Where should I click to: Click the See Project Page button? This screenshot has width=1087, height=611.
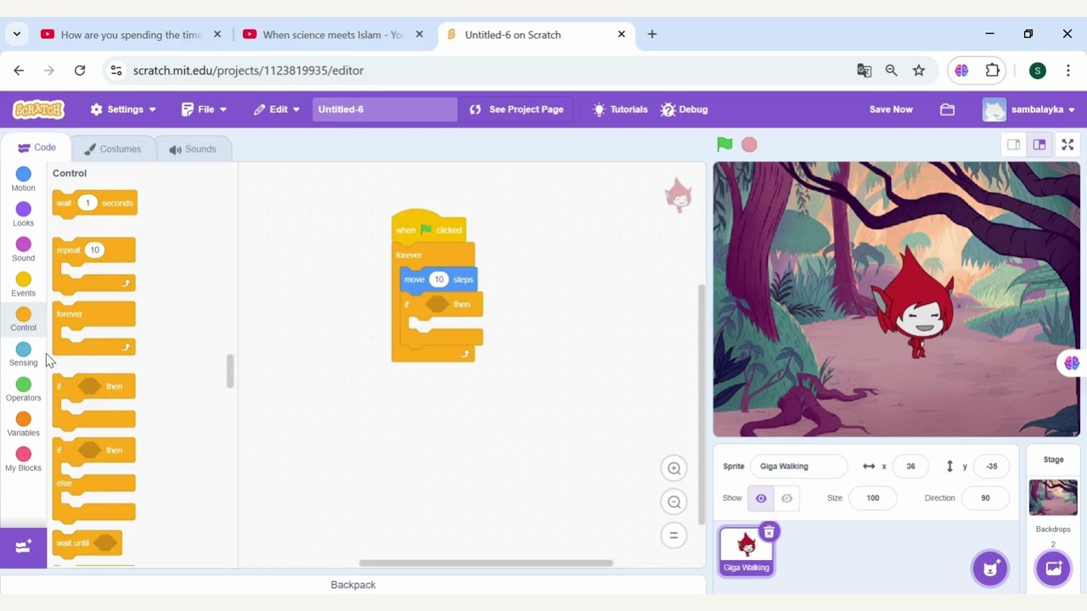click(x=516, y=109)
